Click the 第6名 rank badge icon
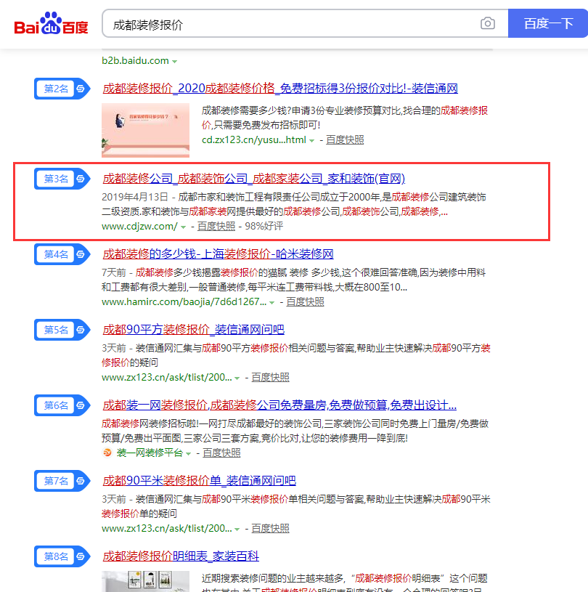588x592 pixels. (62, 405)
